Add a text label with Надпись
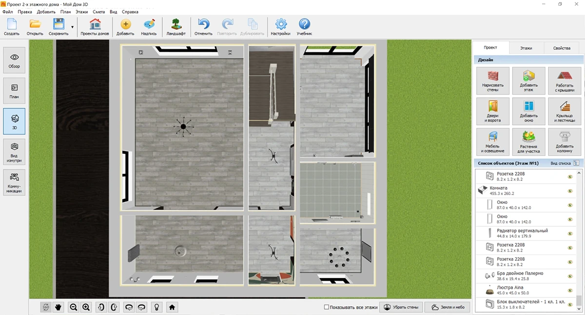Screen dimensions: 585x315 tap(149, 27)
